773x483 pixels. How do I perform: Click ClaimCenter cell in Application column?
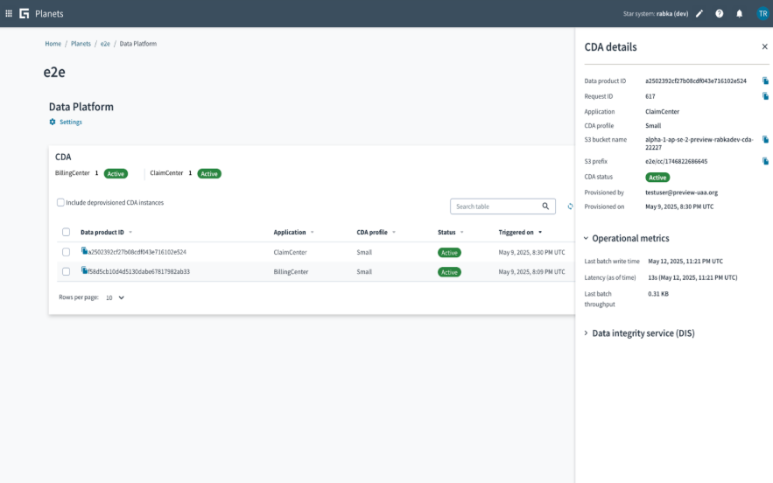tap(290, 252)
